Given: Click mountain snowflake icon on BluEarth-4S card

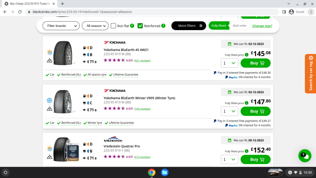Looking at the screenshot, I should click(x=50, y=60).
